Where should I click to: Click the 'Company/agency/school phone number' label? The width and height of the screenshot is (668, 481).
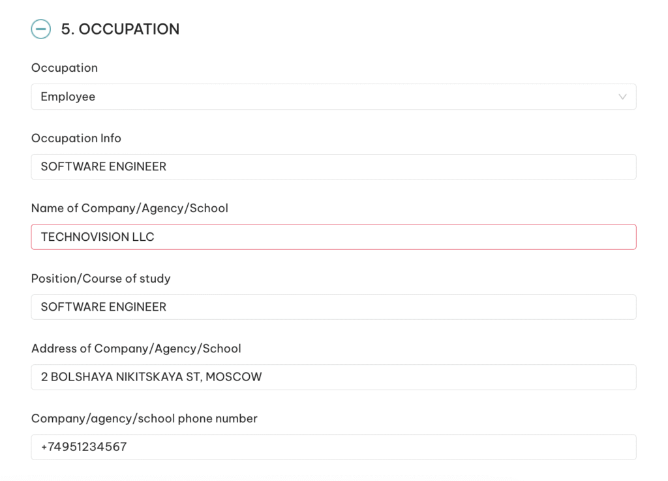(144, 418)
